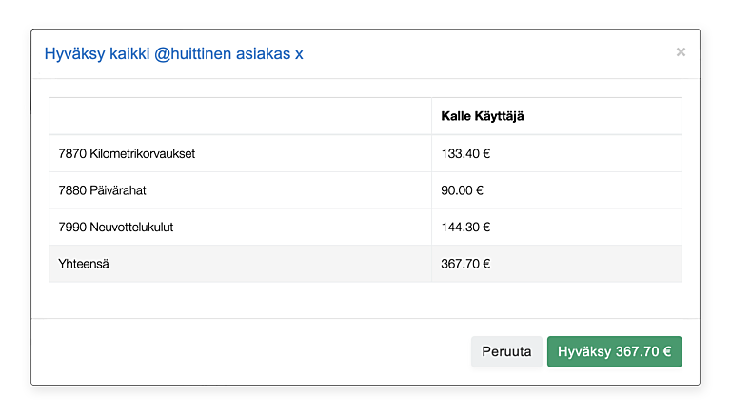Select the 7870 Kilometrikorvaukset row label
This screenshot has width=731, height=417.
tap(127, 153)
